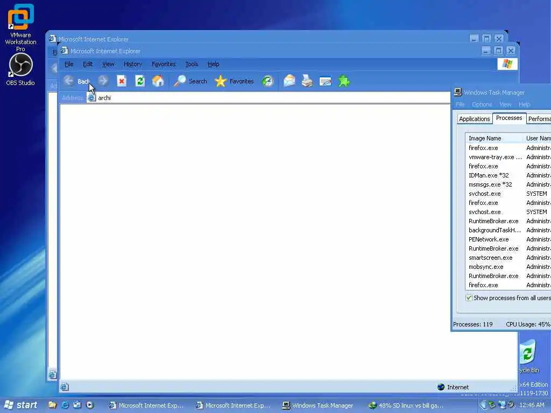Viewport: 551px width, 413px height.
Task: Switch to Applications tab in Task Manager
Action: pyautogui.click(x=475, y=119)
